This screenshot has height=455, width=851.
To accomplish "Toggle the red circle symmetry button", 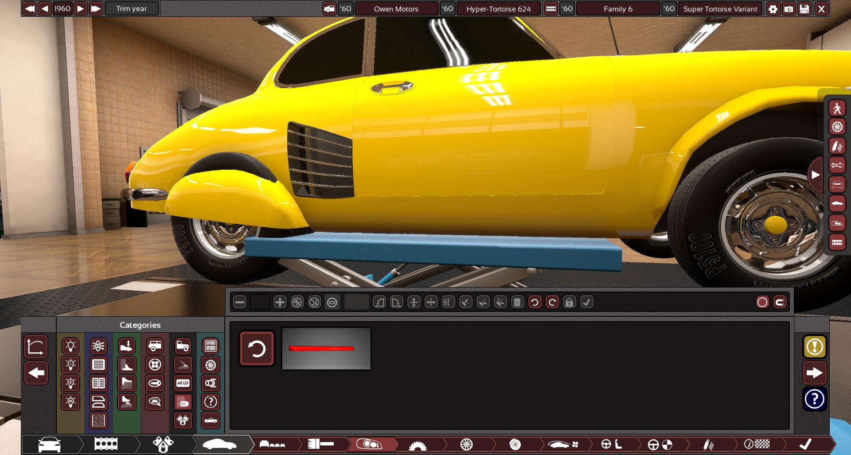I will coord(762,303).
